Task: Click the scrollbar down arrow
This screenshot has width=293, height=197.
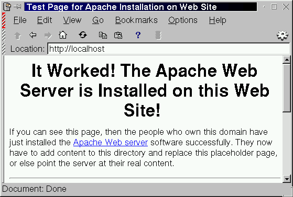Action: (x=287, y=179)
